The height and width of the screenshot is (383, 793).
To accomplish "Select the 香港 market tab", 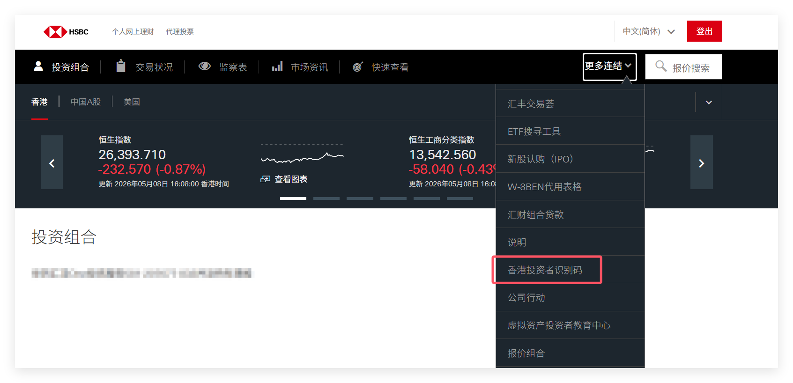I will (39, 102).
